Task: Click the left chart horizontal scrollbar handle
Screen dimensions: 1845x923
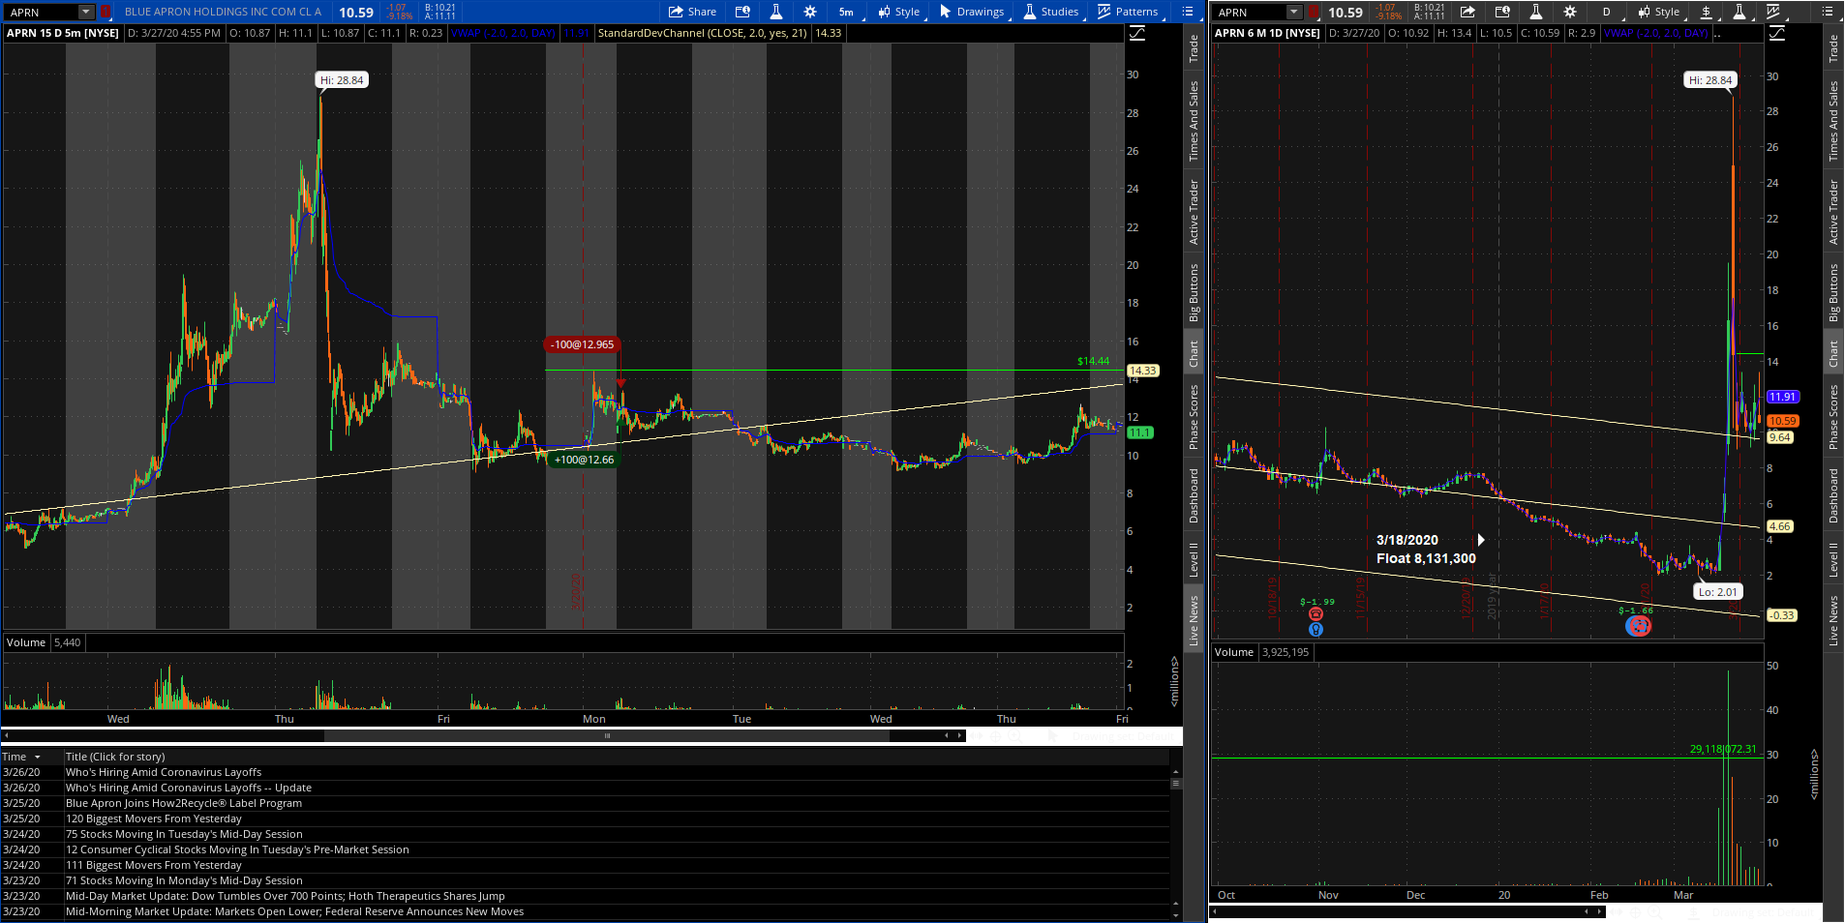Action: pyautogui.click(x=607, y=736)
